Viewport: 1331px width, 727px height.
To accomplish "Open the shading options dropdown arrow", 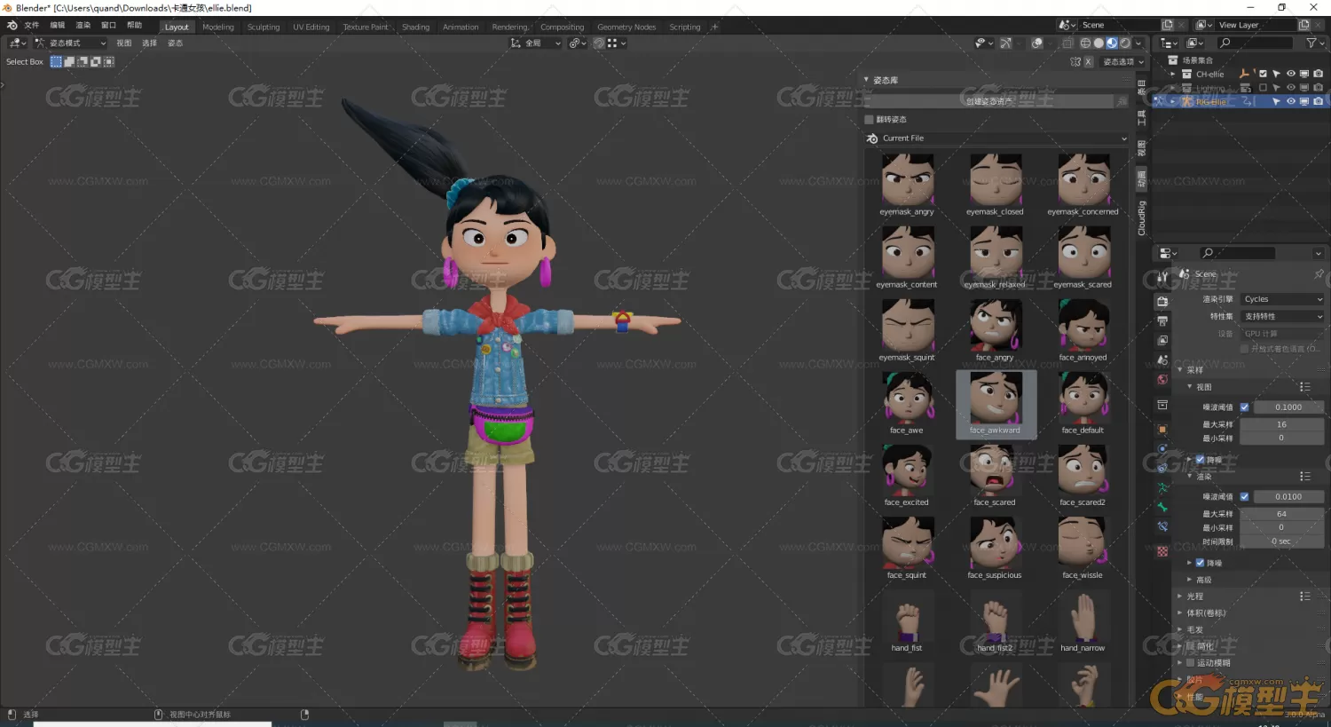I will [1138, 43].
